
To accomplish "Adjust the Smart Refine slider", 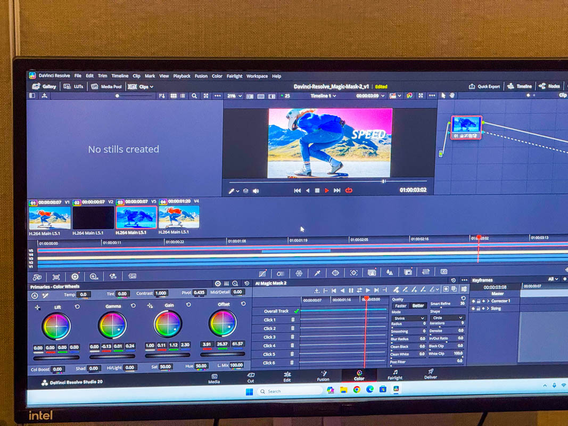I will [x=447, y=308].
